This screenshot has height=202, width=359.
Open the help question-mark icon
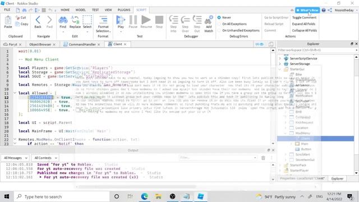point(324,10)
